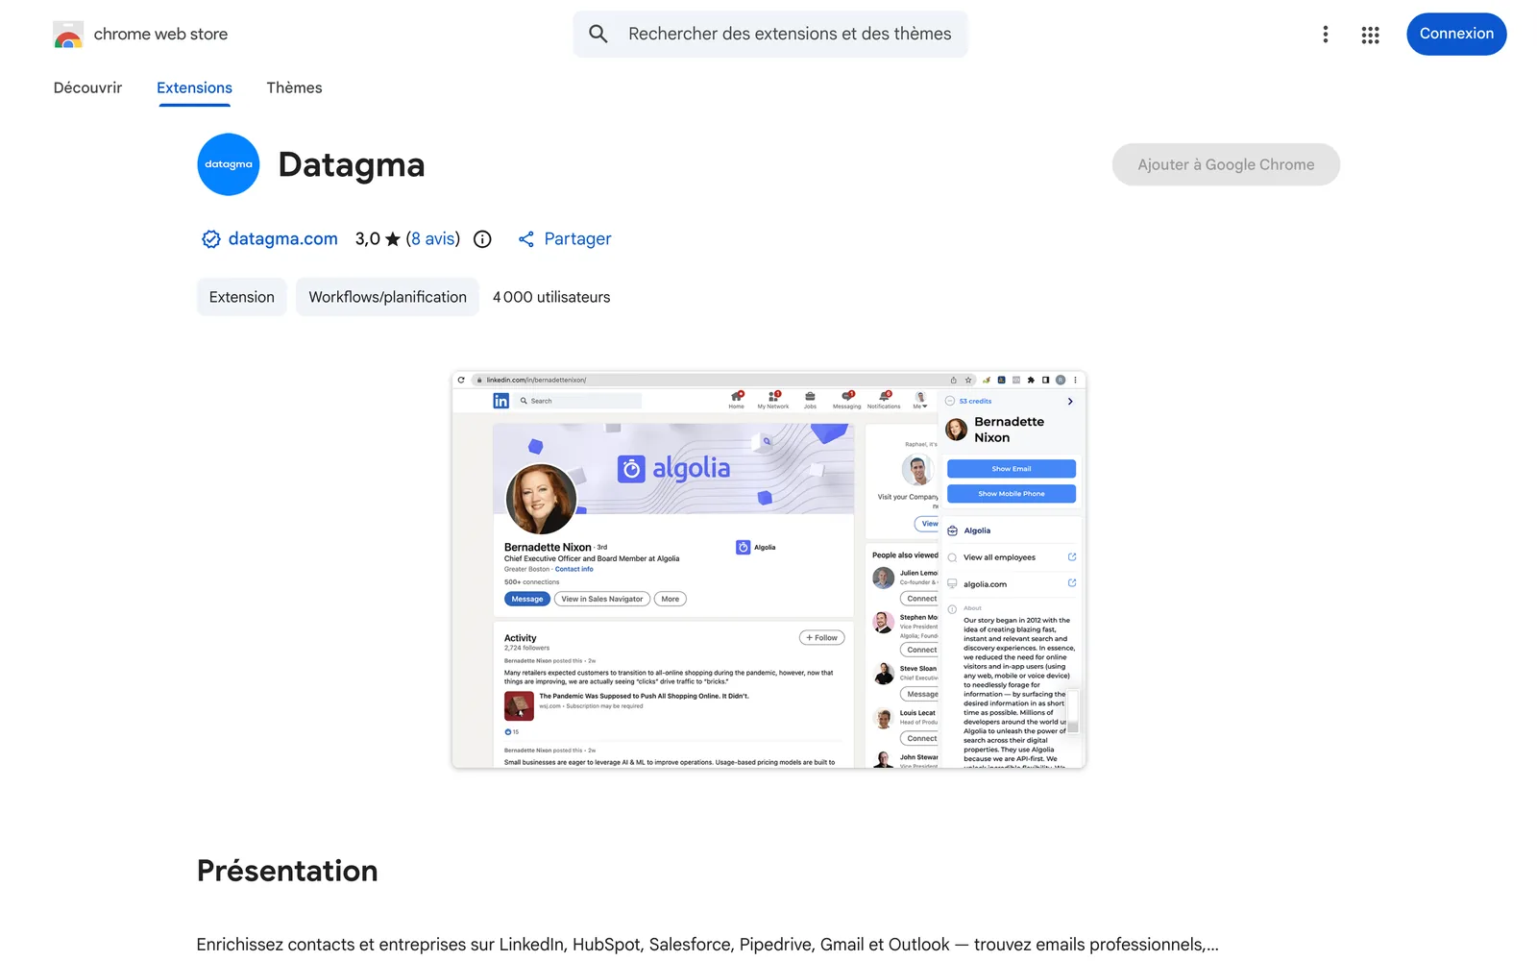
Task: Click the 4 000 utilisateurs text
Action: point(551,297)
